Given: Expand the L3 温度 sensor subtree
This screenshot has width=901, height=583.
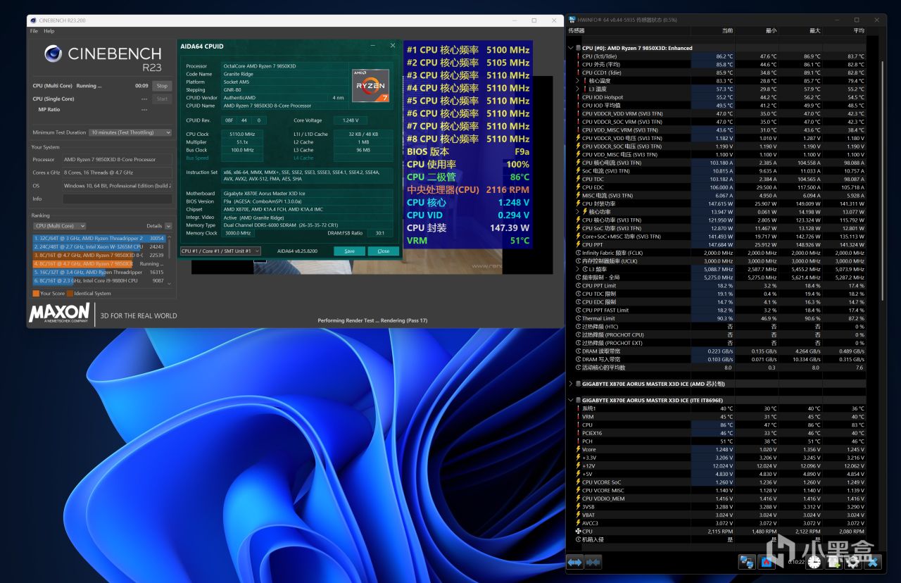Looking at the screenshot, I should click(x=578, y=89).
